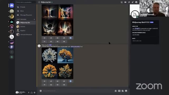Viewport: 169px width, 95px height.
Task: Click U2 under the coral grid
Action: pyautogui.click(x=51, y=81)
